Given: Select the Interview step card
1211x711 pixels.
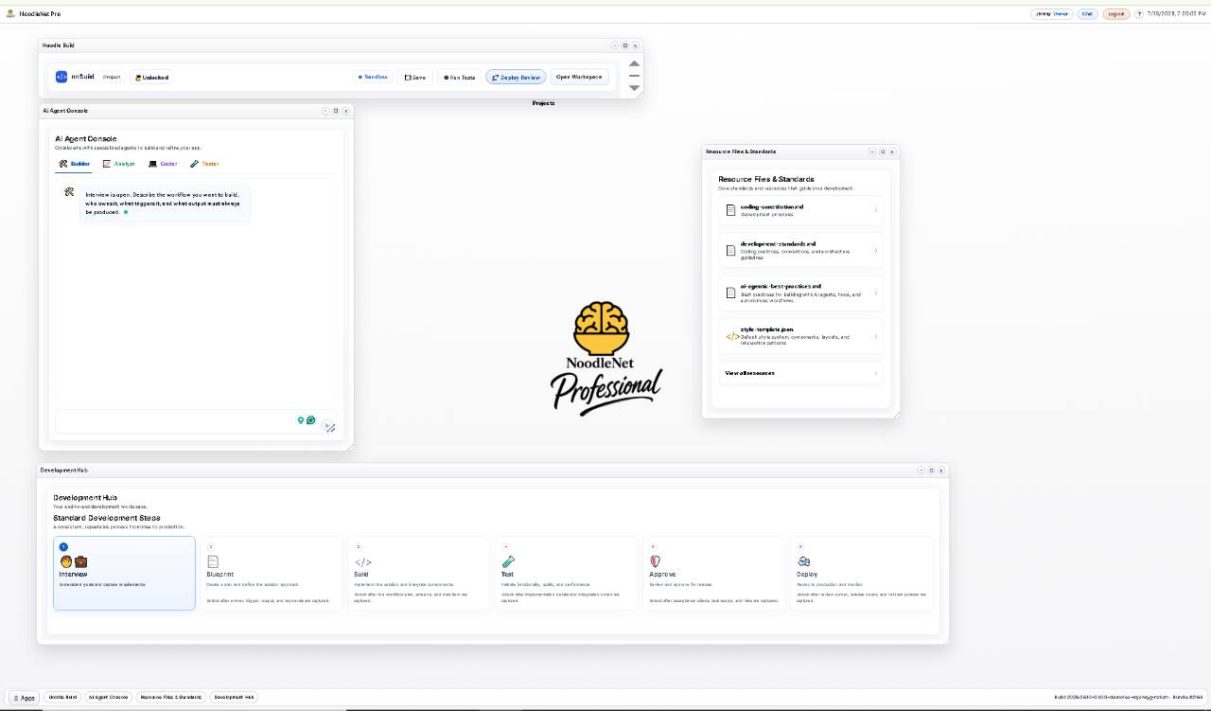Looking at the screenshot, I should [x=124, y=573].
